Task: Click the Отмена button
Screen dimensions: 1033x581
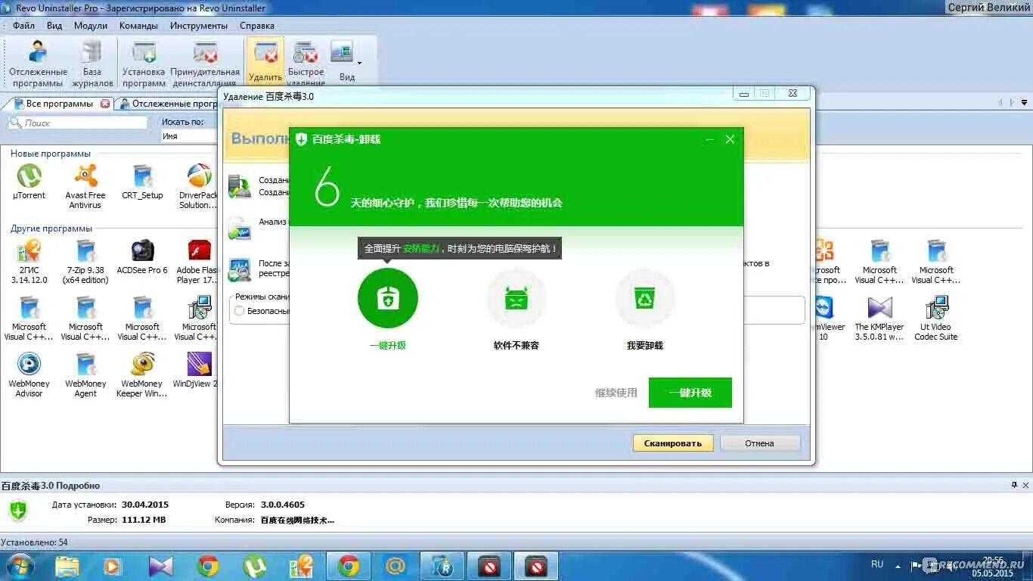Action: [x=760, y=443]
